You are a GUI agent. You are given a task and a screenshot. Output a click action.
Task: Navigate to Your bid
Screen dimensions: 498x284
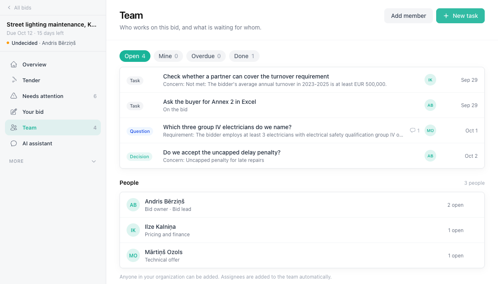53,112
